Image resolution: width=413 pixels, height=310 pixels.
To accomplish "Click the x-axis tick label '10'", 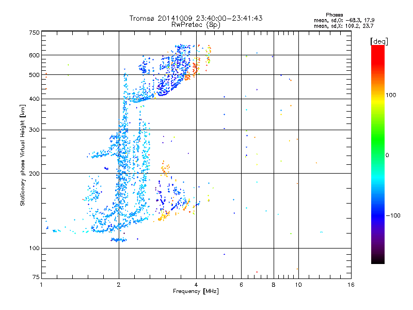I will coord(298,285).
